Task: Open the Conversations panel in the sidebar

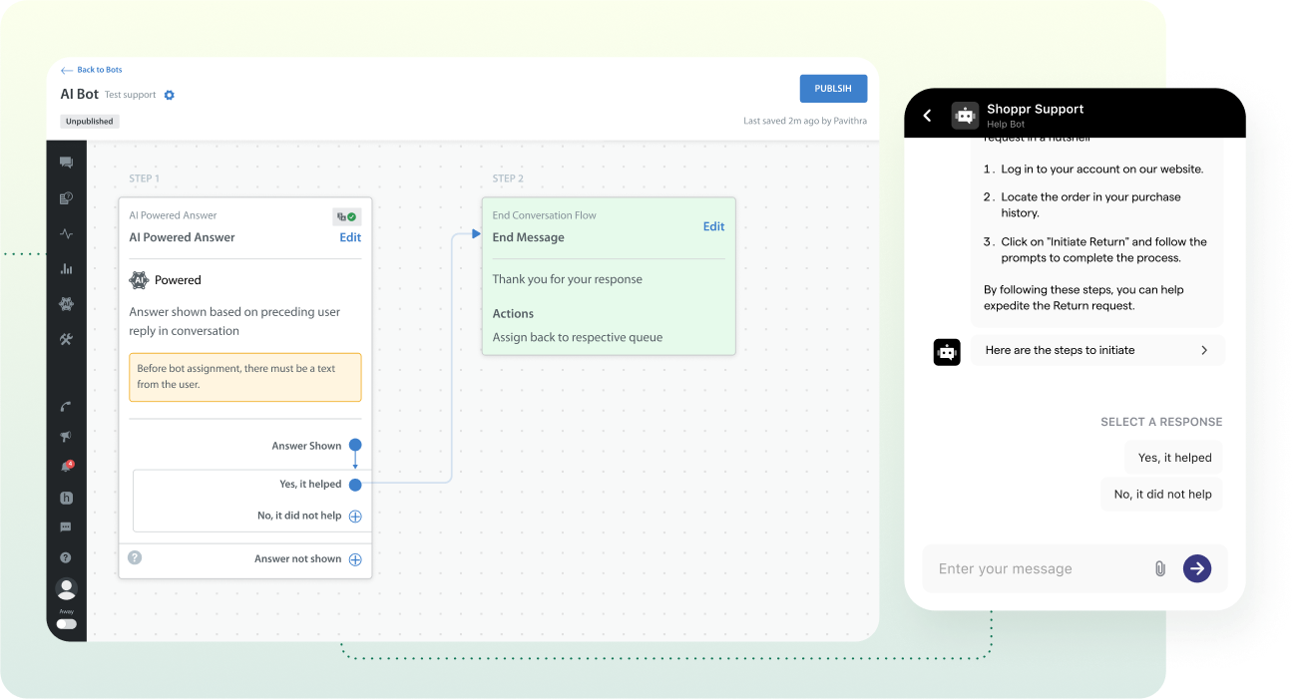Action: click(66, 162)
